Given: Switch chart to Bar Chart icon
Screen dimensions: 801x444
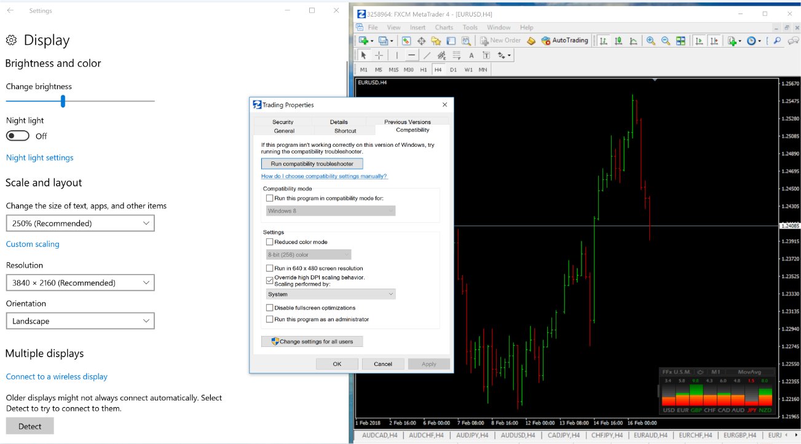Looking at the screenshot, I should pyautogui.click(x=604, y=41).
